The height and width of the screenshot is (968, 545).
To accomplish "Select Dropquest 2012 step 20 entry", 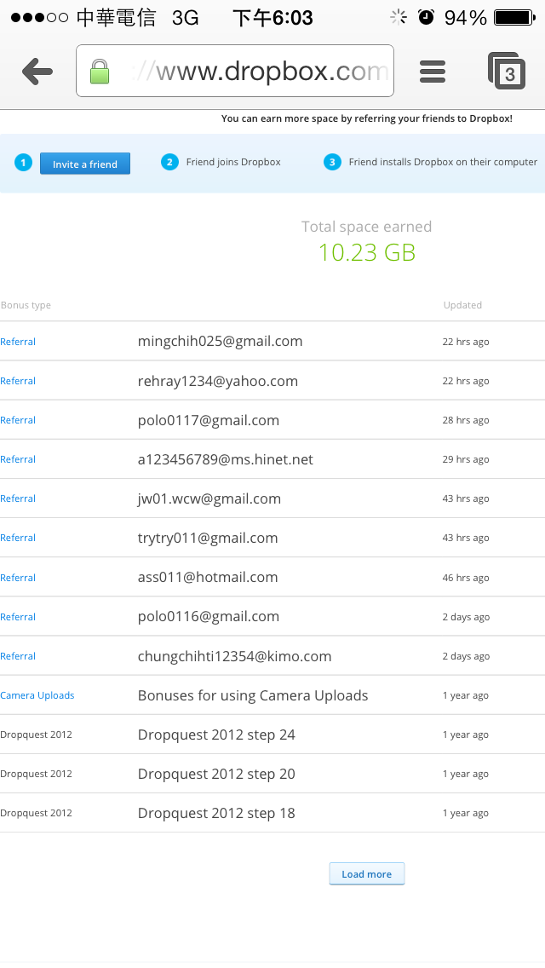I will click(x=216, y=775).
